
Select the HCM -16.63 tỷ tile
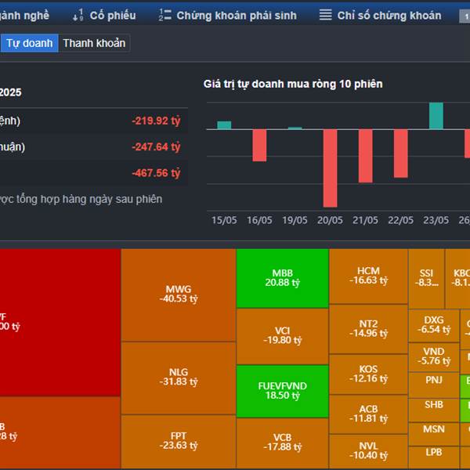[368, 277]
